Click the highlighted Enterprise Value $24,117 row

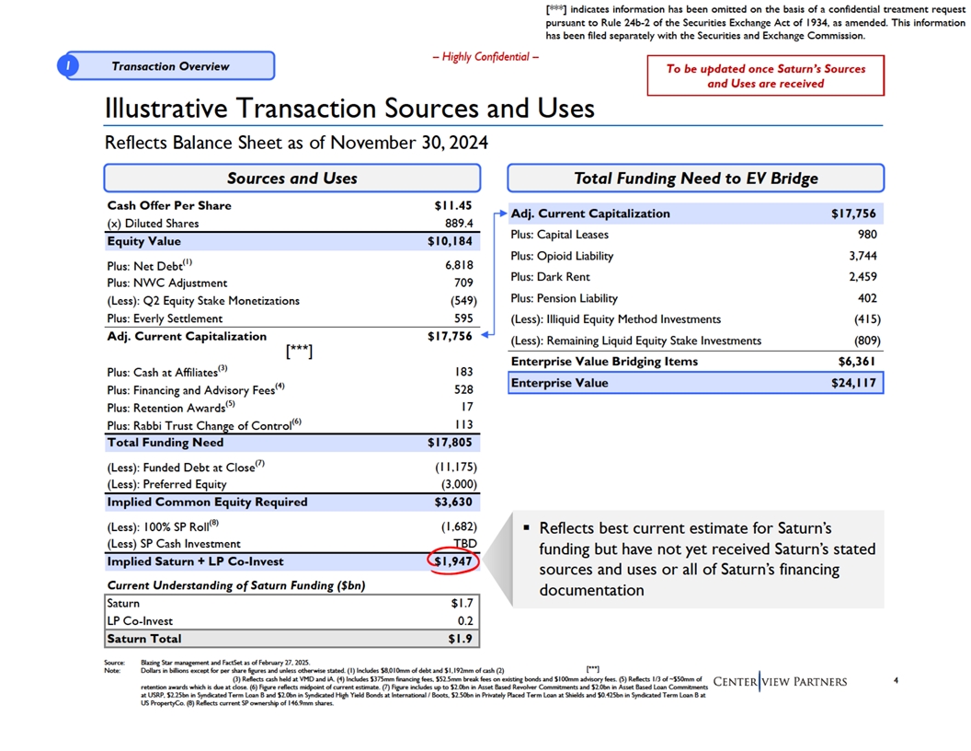[695, 383]
